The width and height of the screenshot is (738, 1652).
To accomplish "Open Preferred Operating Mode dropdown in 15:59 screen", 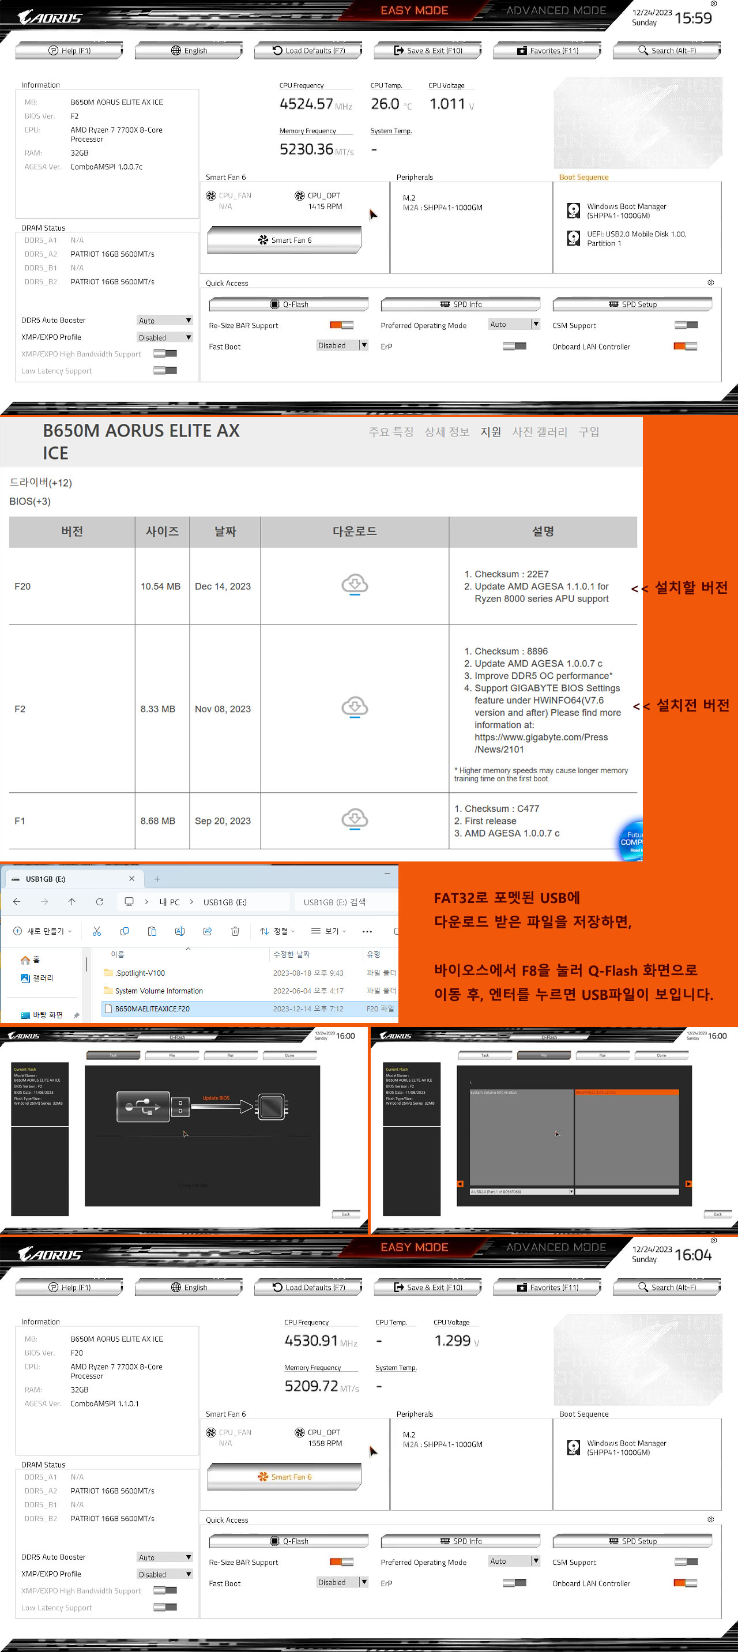I will click(x=514, y=324).
